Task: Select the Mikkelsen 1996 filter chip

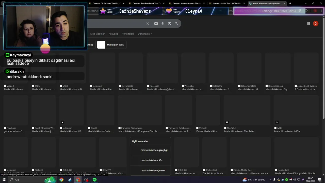Action: 112,45
